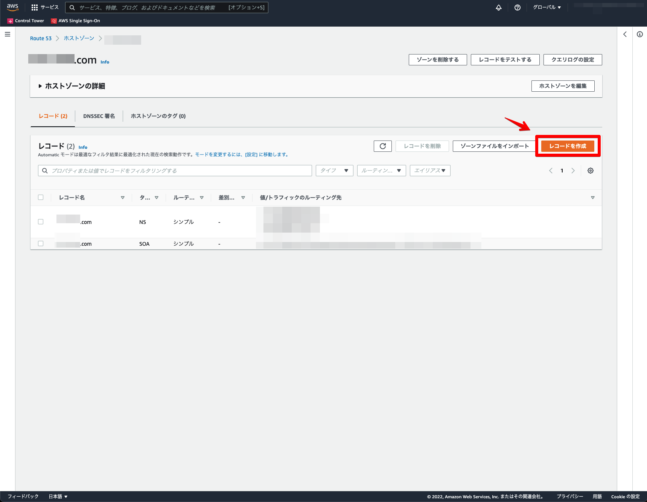Click the NS type cell
The width and height of the screenshot is (647, 502).
coord(143,222)
